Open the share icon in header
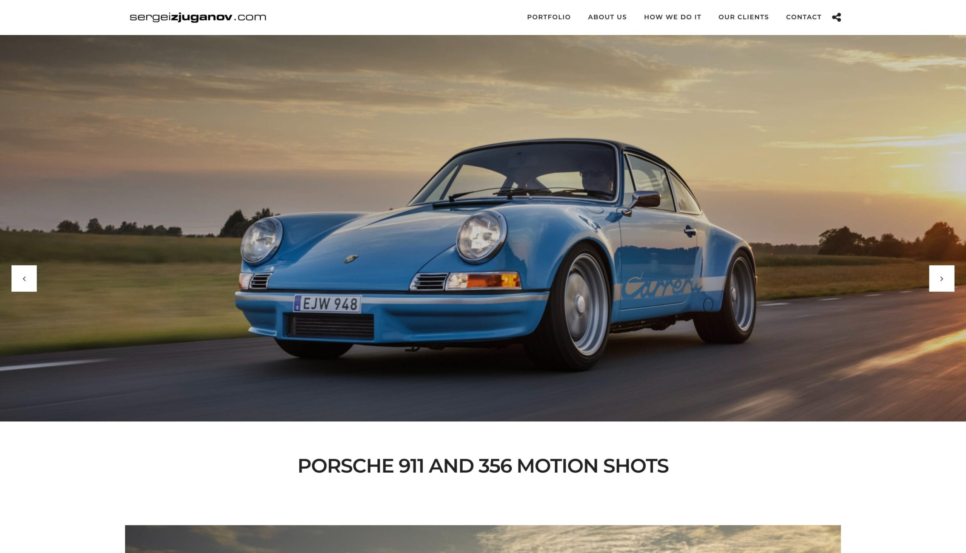 point(836,17)
